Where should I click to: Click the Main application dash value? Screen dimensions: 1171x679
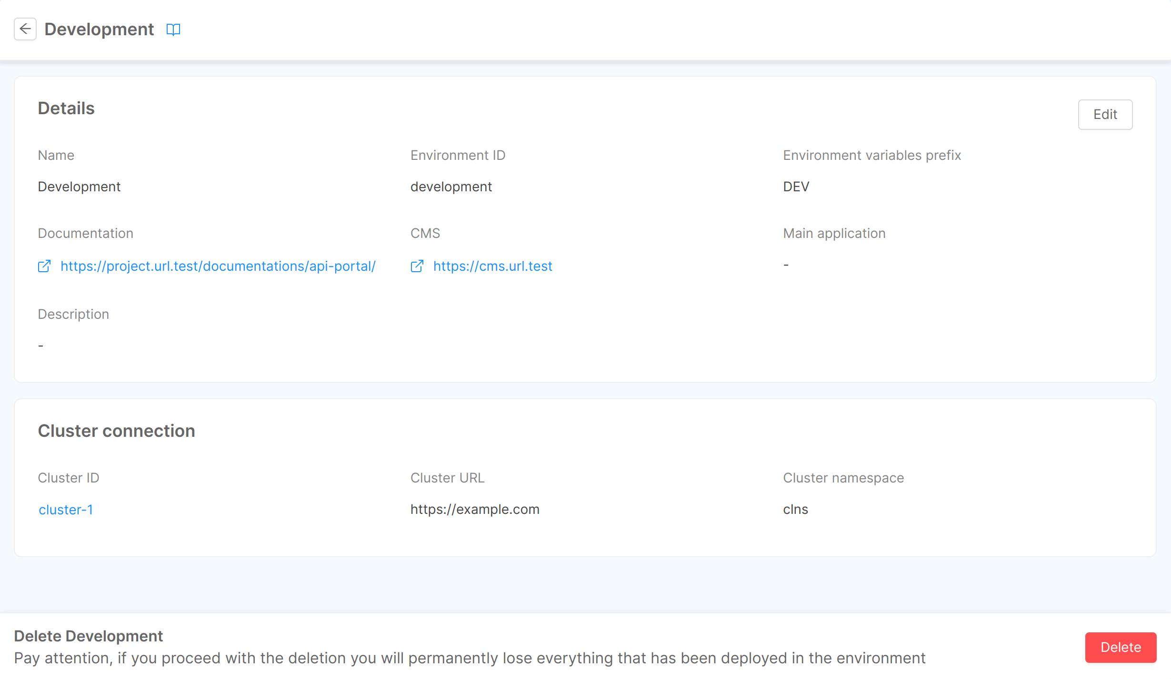[786, 265]
